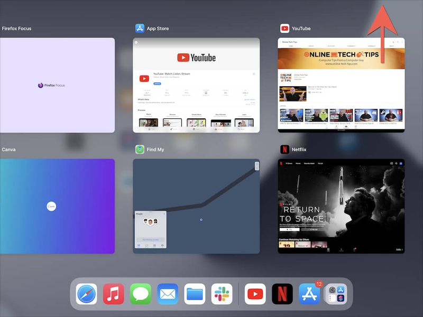Screen dimensions: 423x317
Task: Tap the Find My icon above its card
Action: 140,150
